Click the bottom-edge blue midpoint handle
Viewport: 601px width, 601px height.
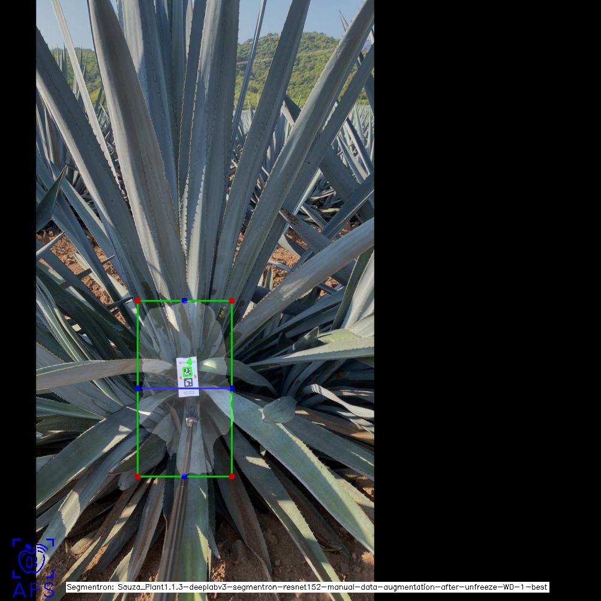[185, 477]
